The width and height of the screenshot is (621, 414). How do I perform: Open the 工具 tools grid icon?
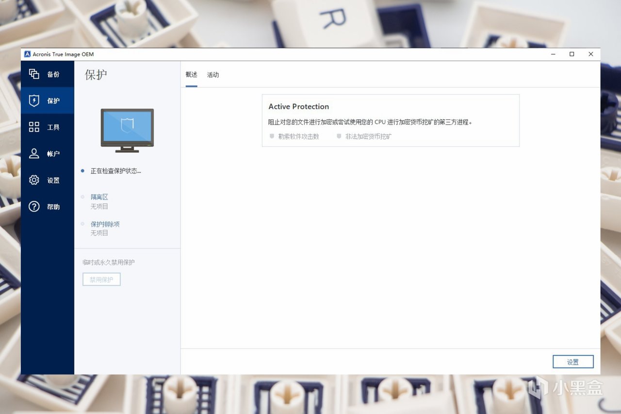[34, 127]
